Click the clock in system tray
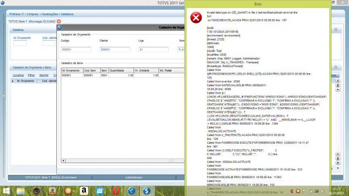Viewport: 349px width, 196px height. 337,191
